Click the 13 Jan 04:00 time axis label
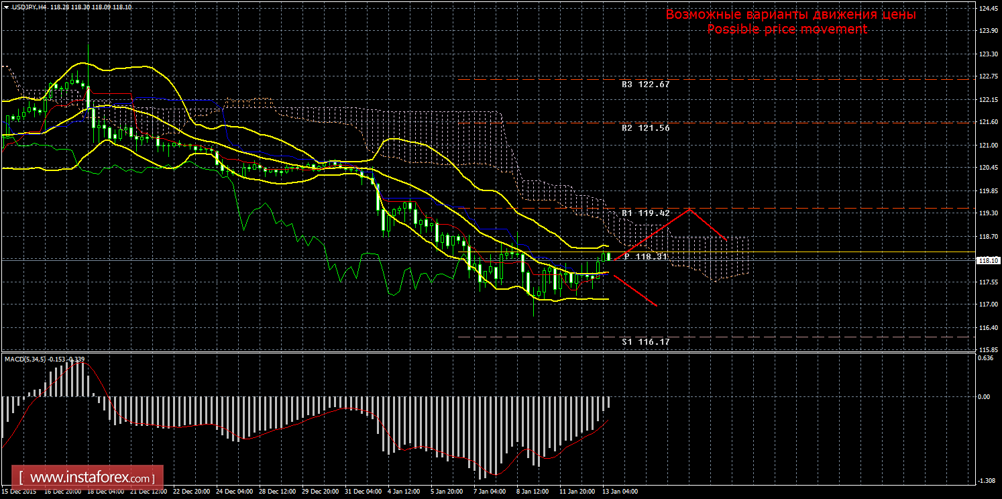This screenshot has height=499, width=1002. pyautogui.click(x=620, y=492)
